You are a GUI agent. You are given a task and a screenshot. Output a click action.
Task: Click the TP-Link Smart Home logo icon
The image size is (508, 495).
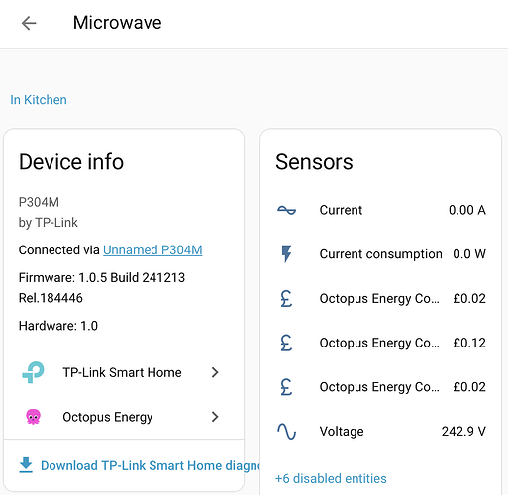point(33,372)
